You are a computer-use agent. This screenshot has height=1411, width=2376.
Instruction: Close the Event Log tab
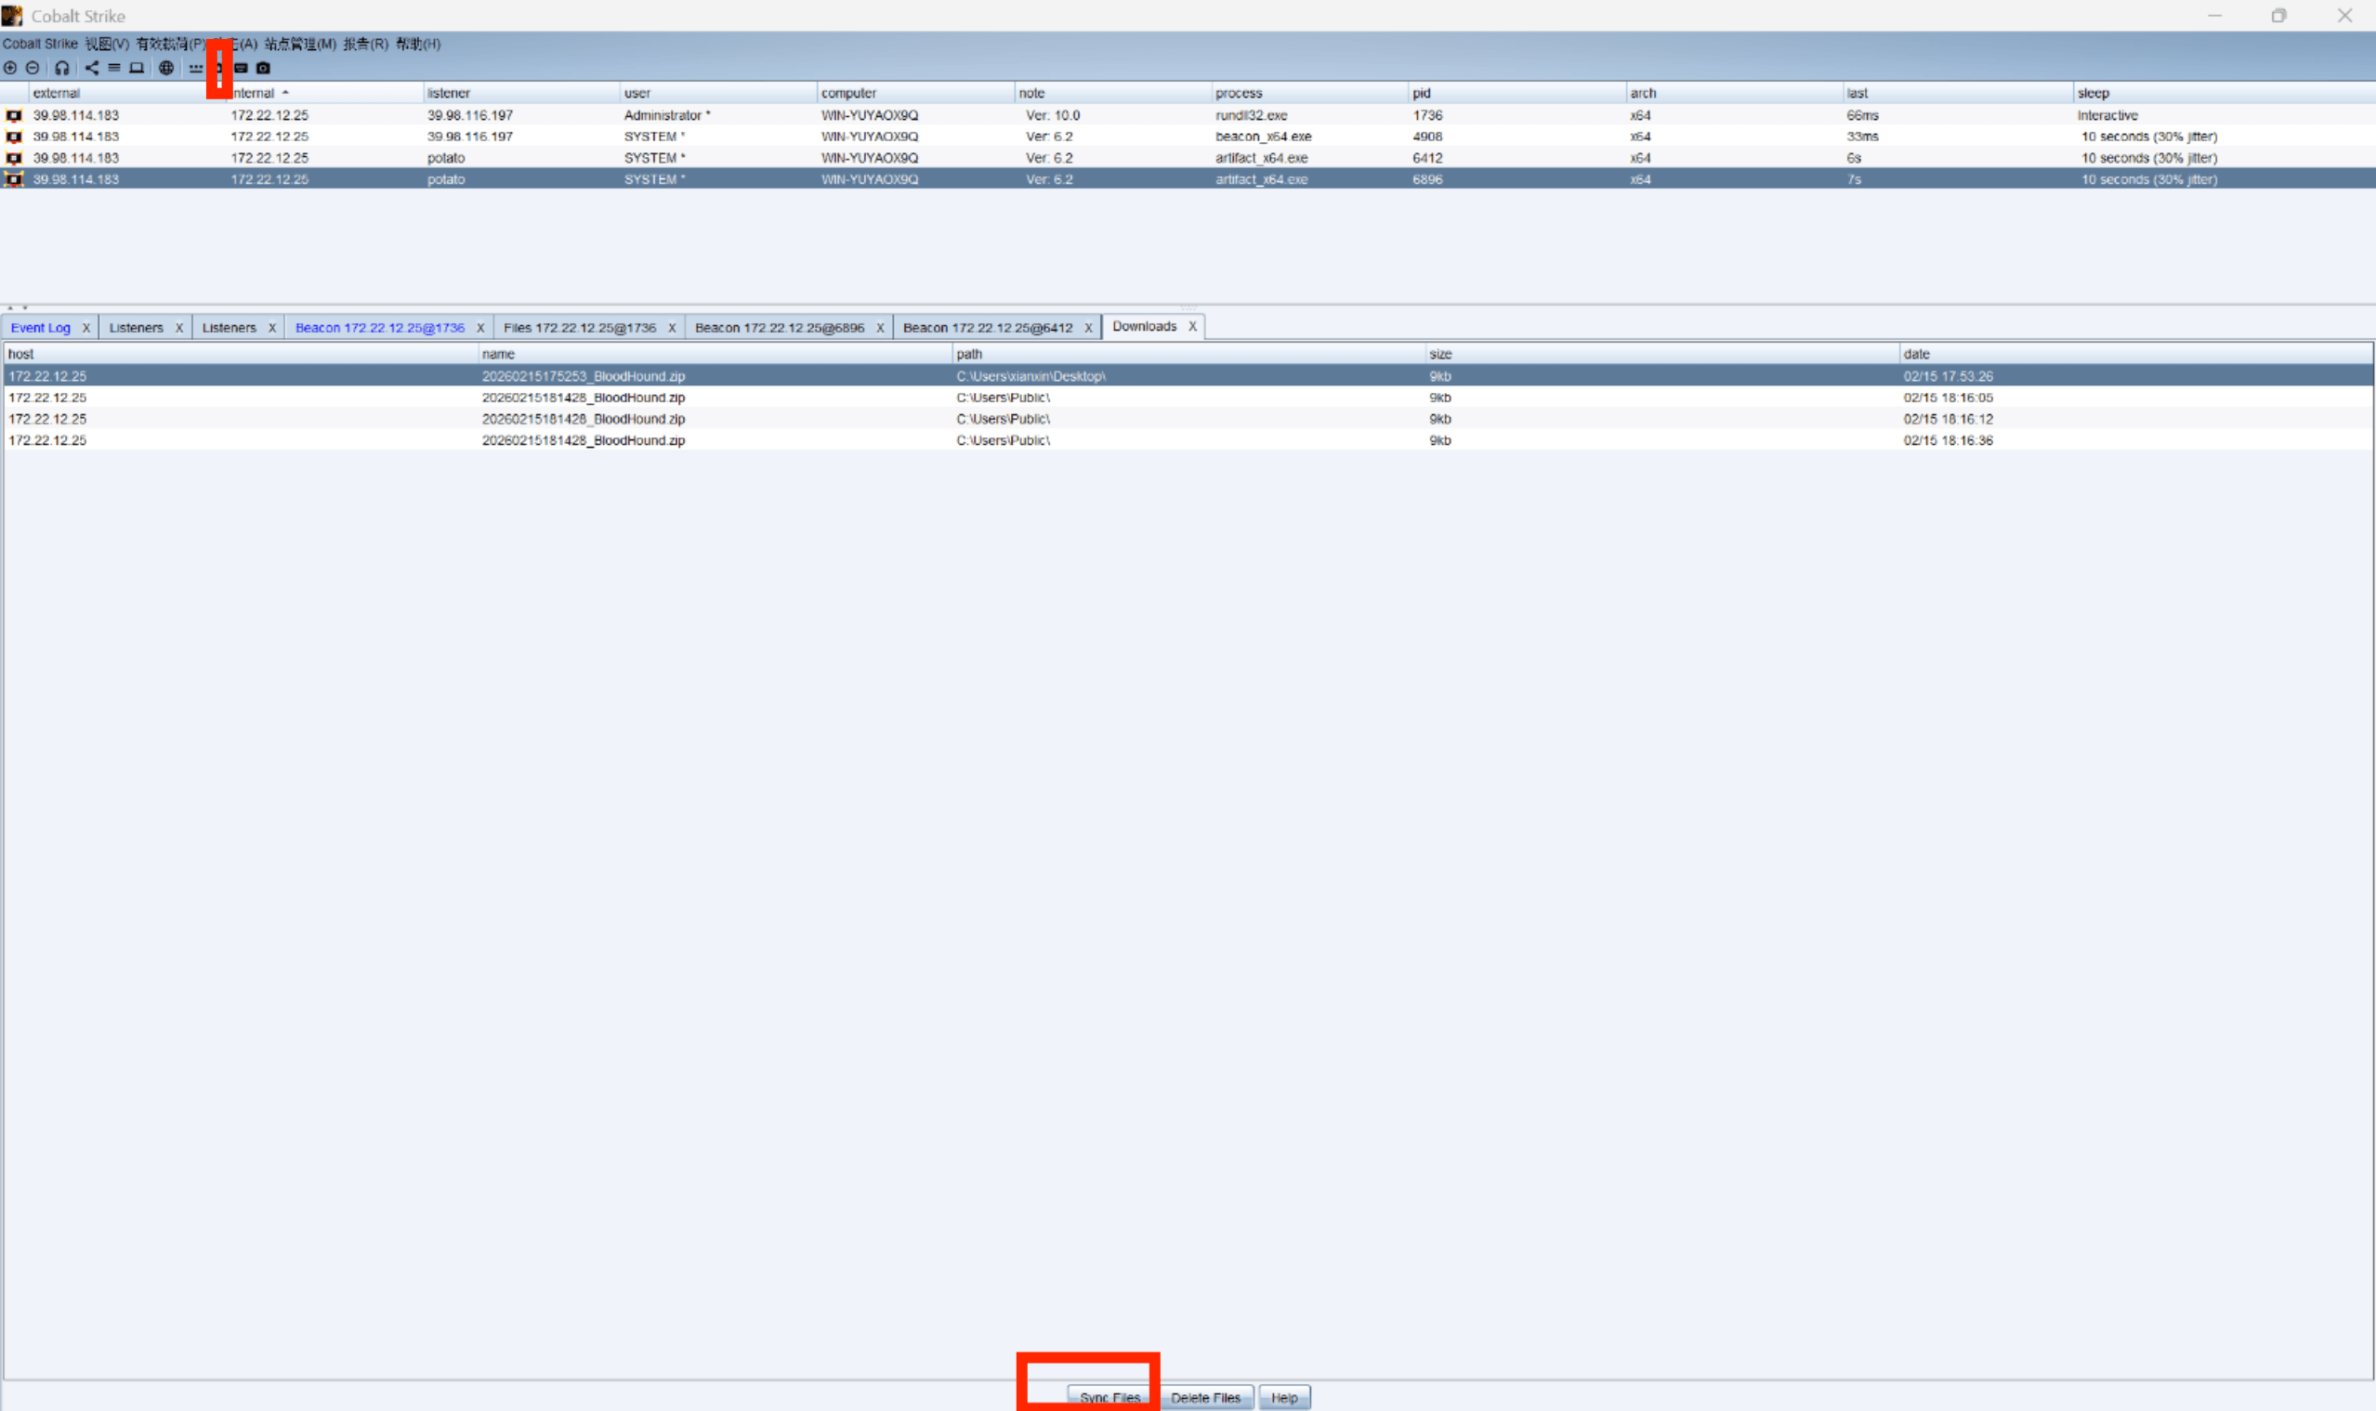point(85,328)
